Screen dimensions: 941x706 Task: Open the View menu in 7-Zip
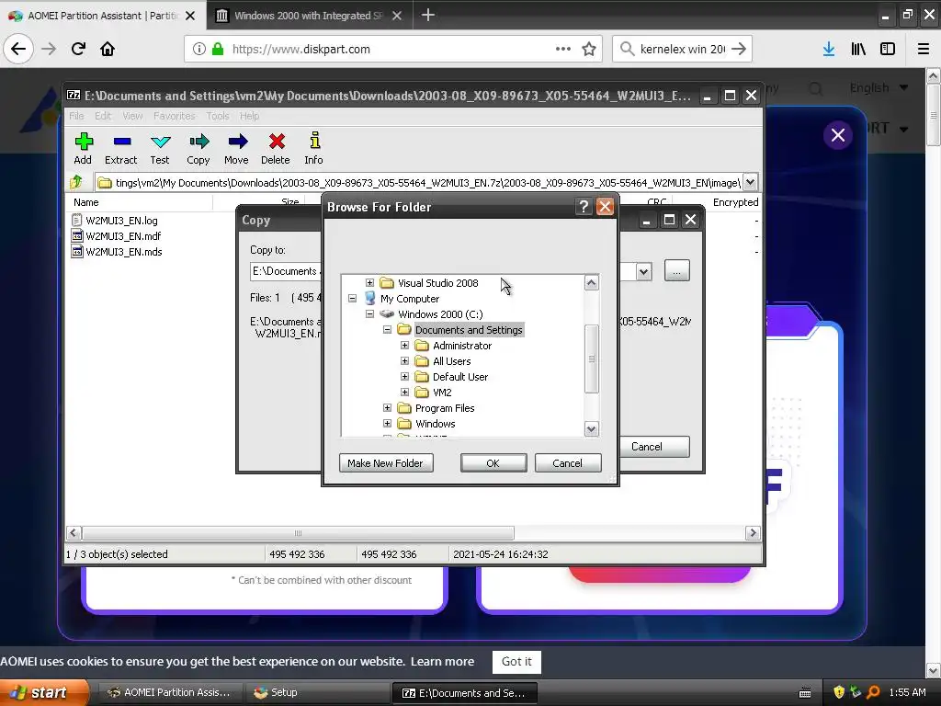click(132, 116)
